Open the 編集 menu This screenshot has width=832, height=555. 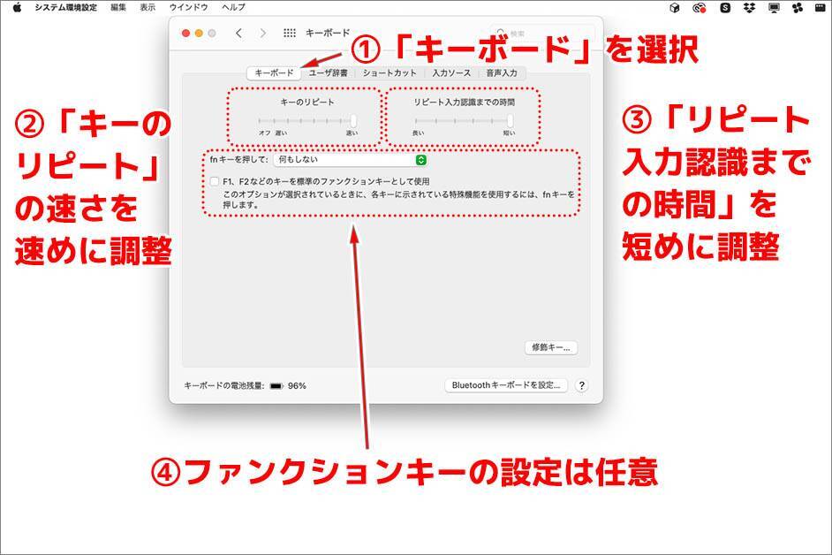coord(119,7)
